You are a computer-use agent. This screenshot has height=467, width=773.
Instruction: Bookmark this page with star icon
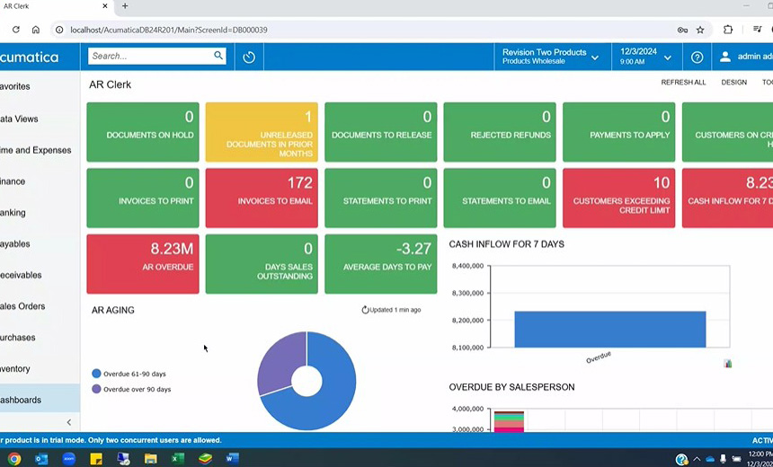click(x=700, y=30)
